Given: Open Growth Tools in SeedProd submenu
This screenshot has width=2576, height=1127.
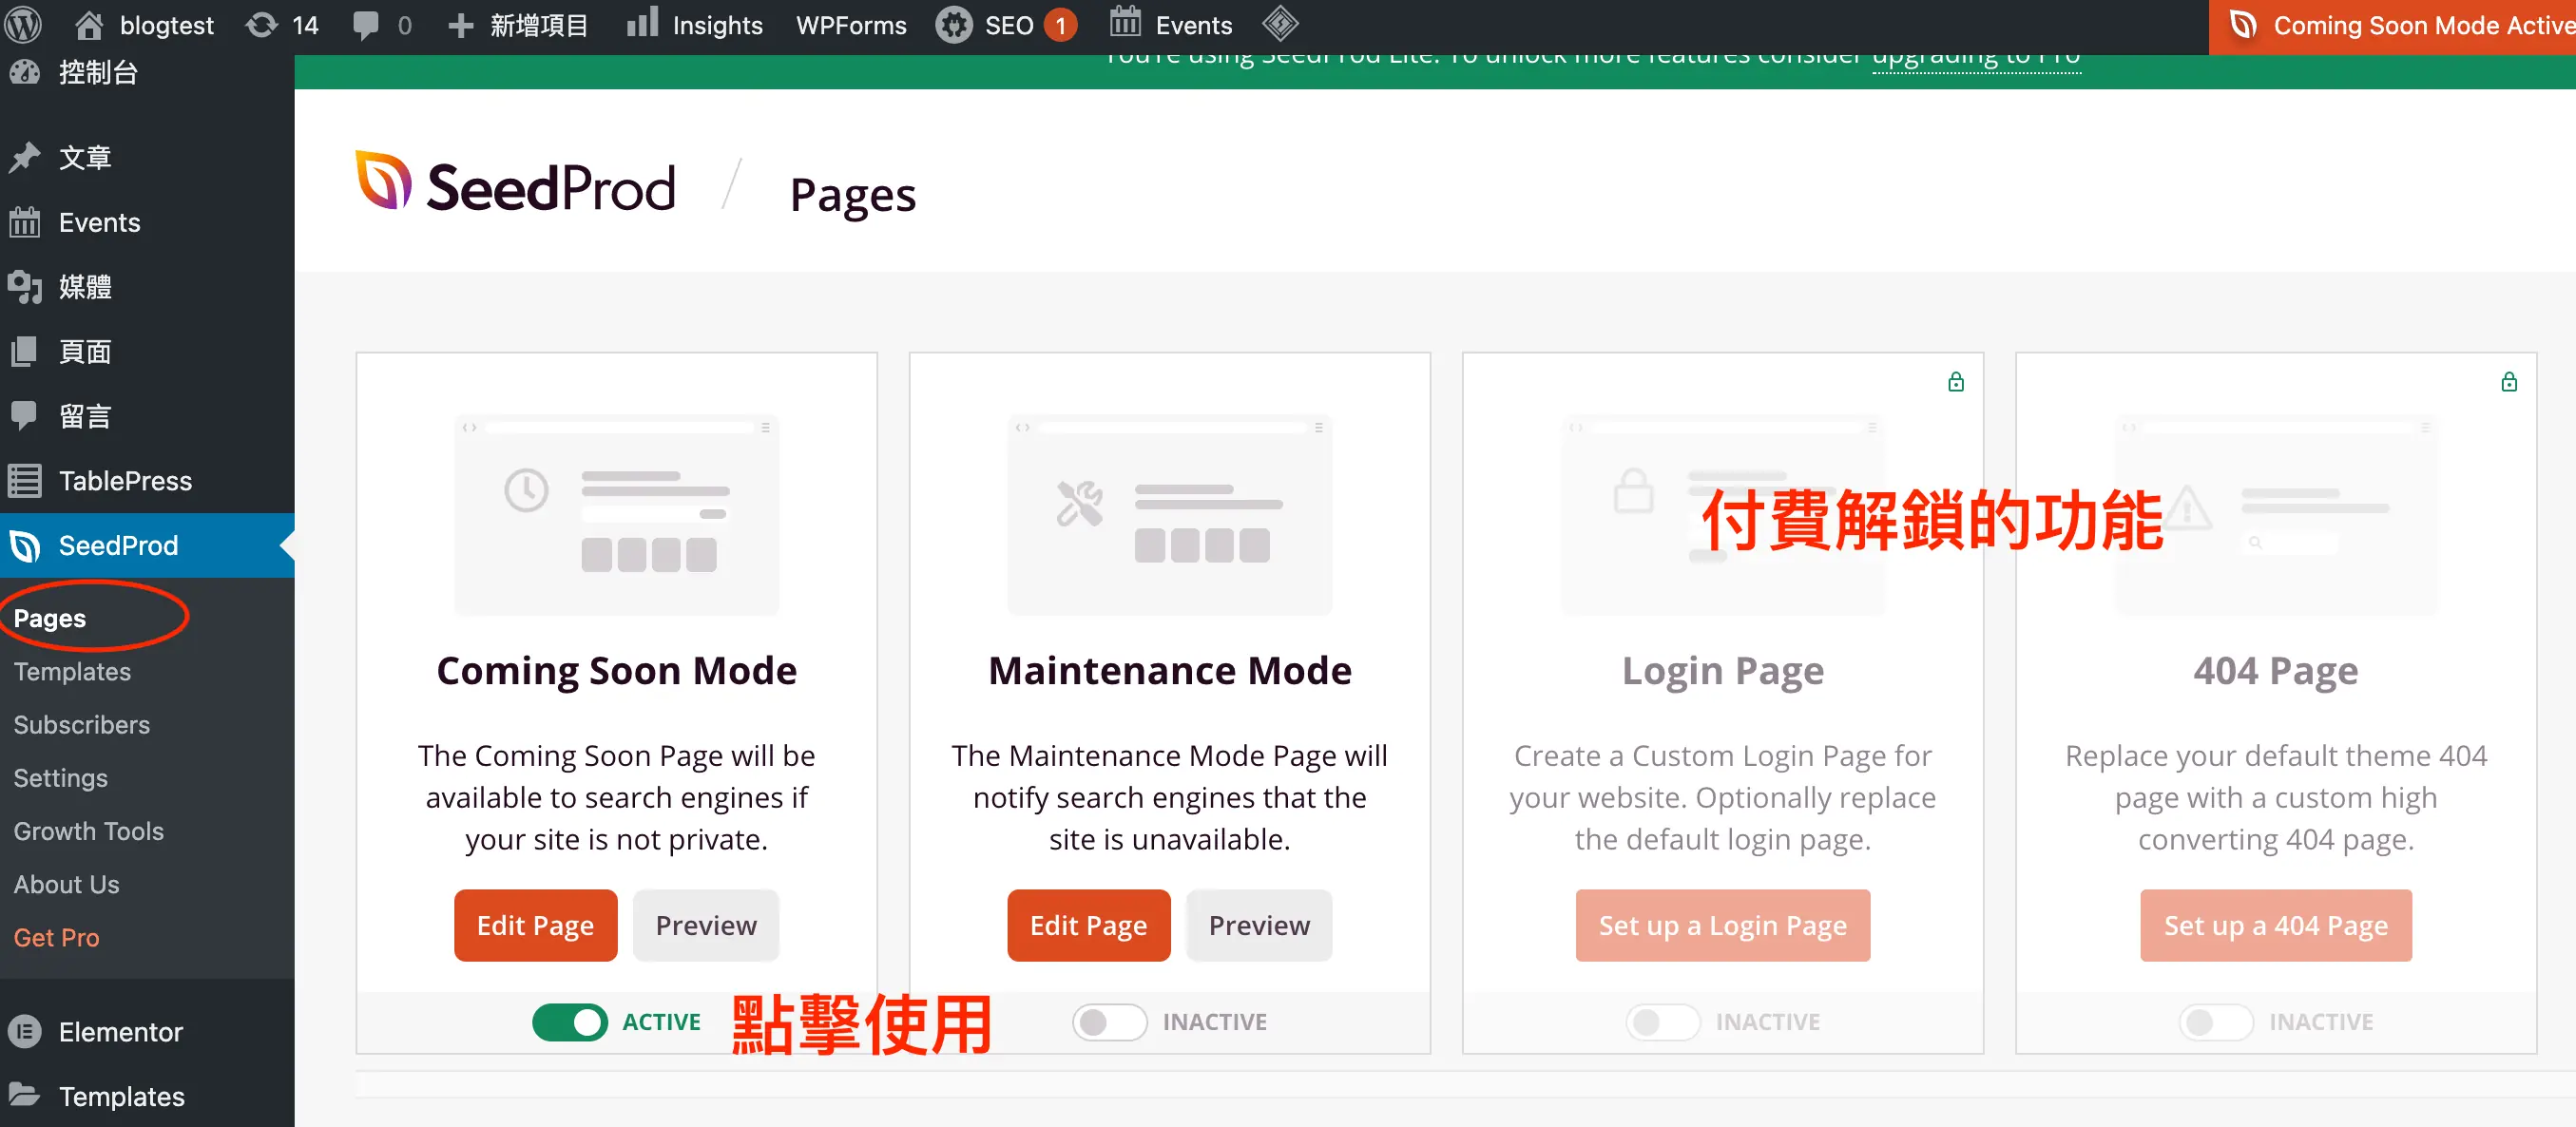Looking at the screenshot, I should (89, 831).
